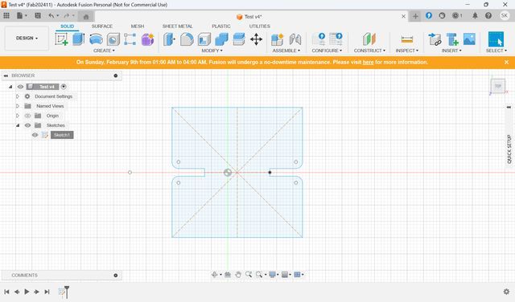Expand the Named Views node
Viewport: 515px width, 302px height.
(x=18, y=106)
